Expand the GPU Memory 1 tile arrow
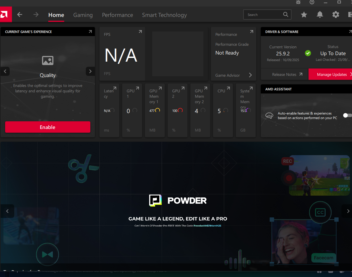 tap(160, 88)
